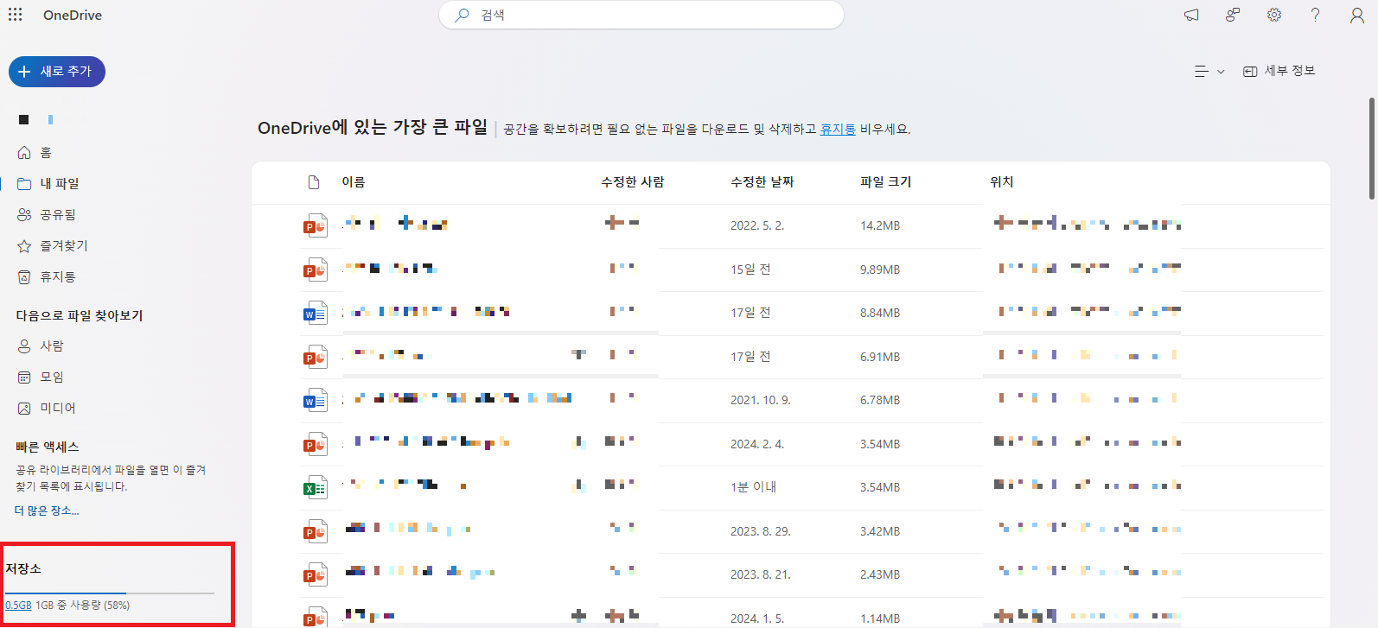Click the 2021. 10. 9. date cell
The height and width of the screenshot is (628, 1378).
[x=761, y=400]
